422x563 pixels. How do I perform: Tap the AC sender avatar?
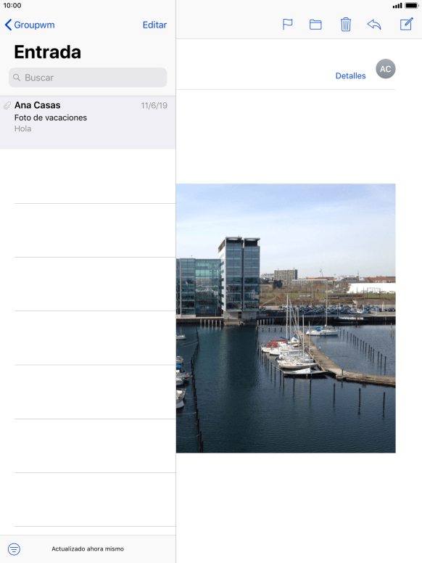point(386,69)
